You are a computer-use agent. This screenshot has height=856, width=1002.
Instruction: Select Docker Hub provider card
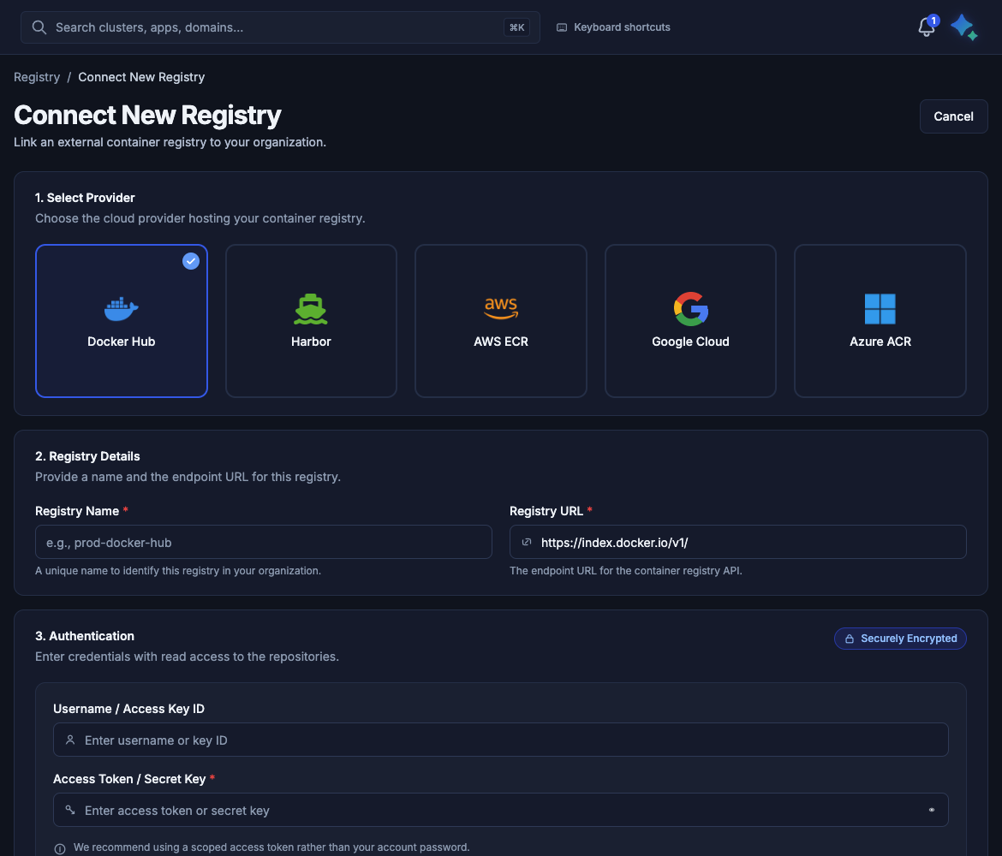click(x=122, y=321)
